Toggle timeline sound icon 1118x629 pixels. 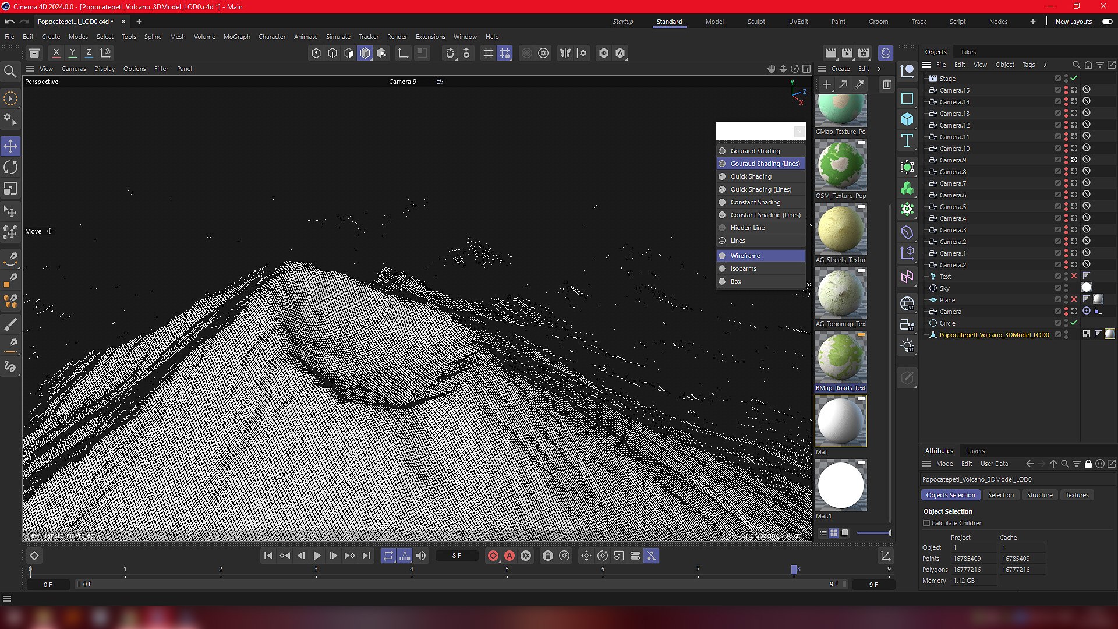coord(421,556)
